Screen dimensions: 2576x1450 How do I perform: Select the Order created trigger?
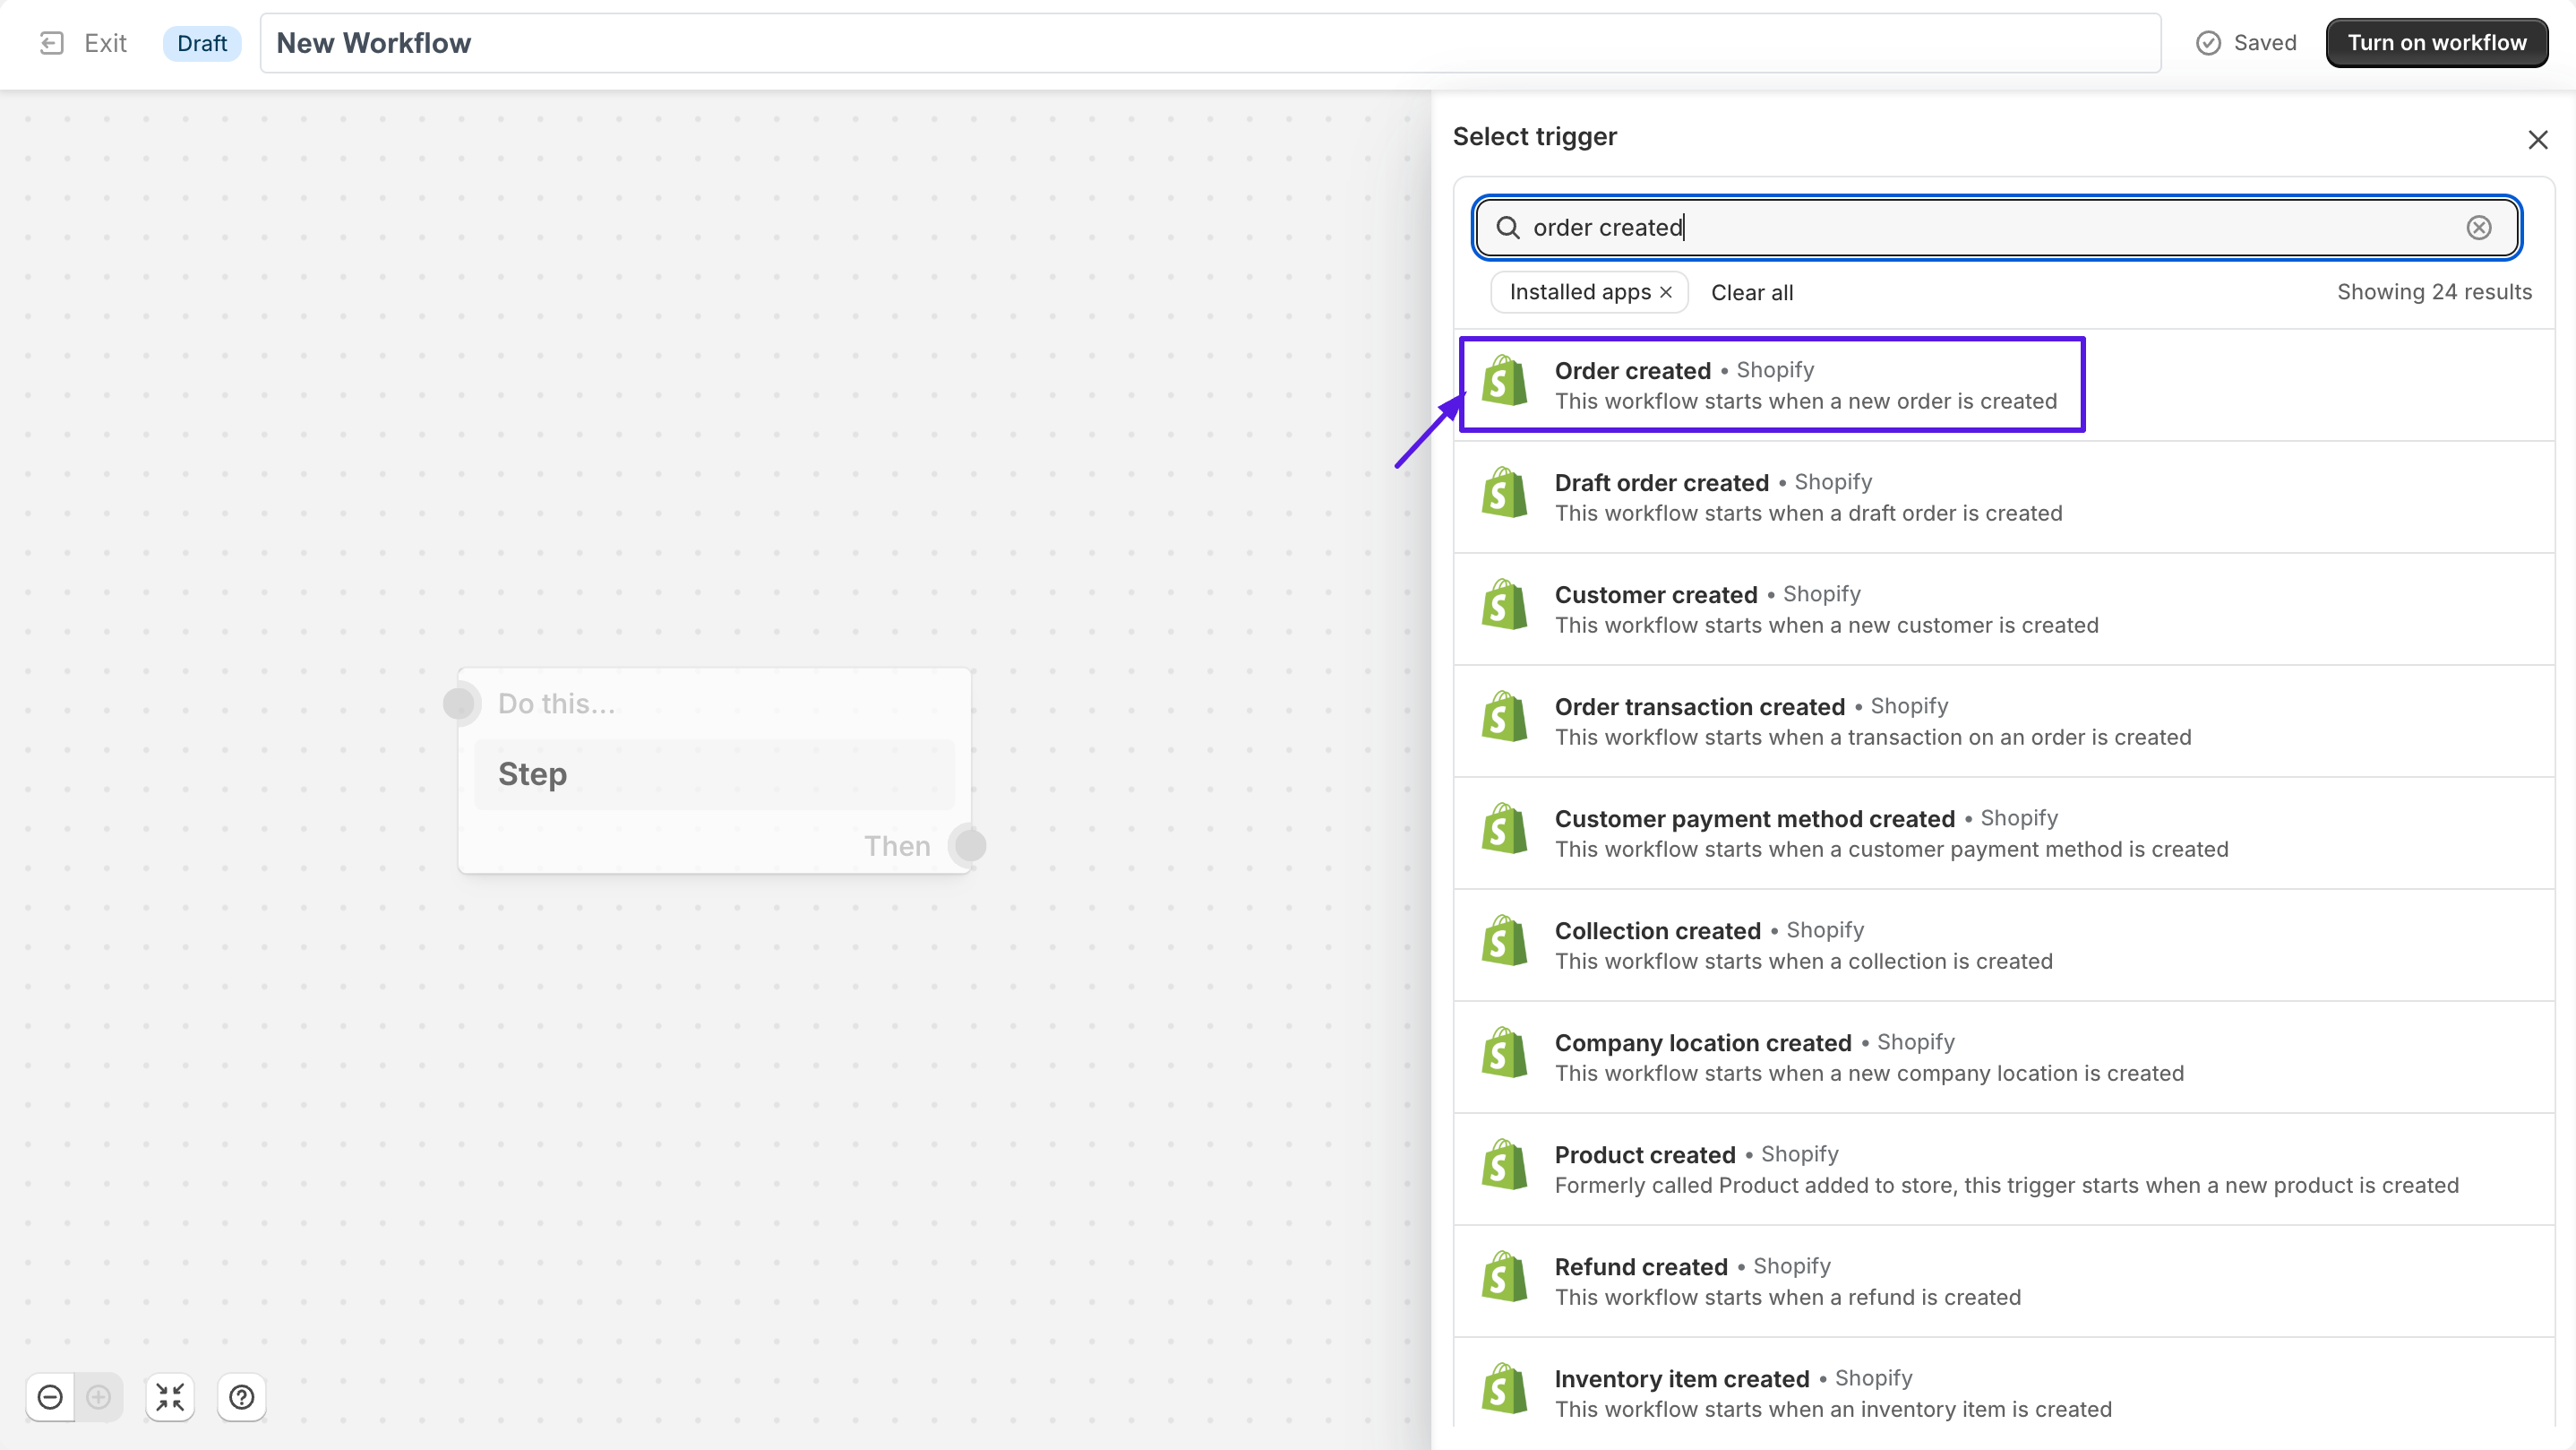(2004, 385)
